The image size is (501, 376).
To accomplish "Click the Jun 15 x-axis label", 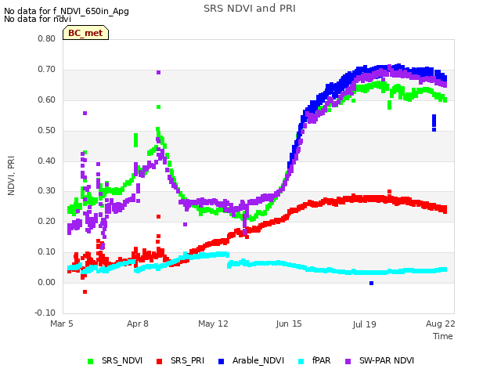I will click(x=289, y=324).
